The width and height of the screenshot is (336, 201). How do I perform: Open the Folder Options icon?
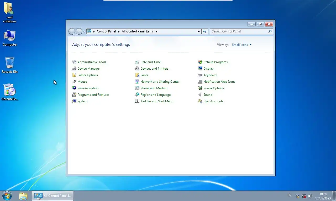pos(74,75)
